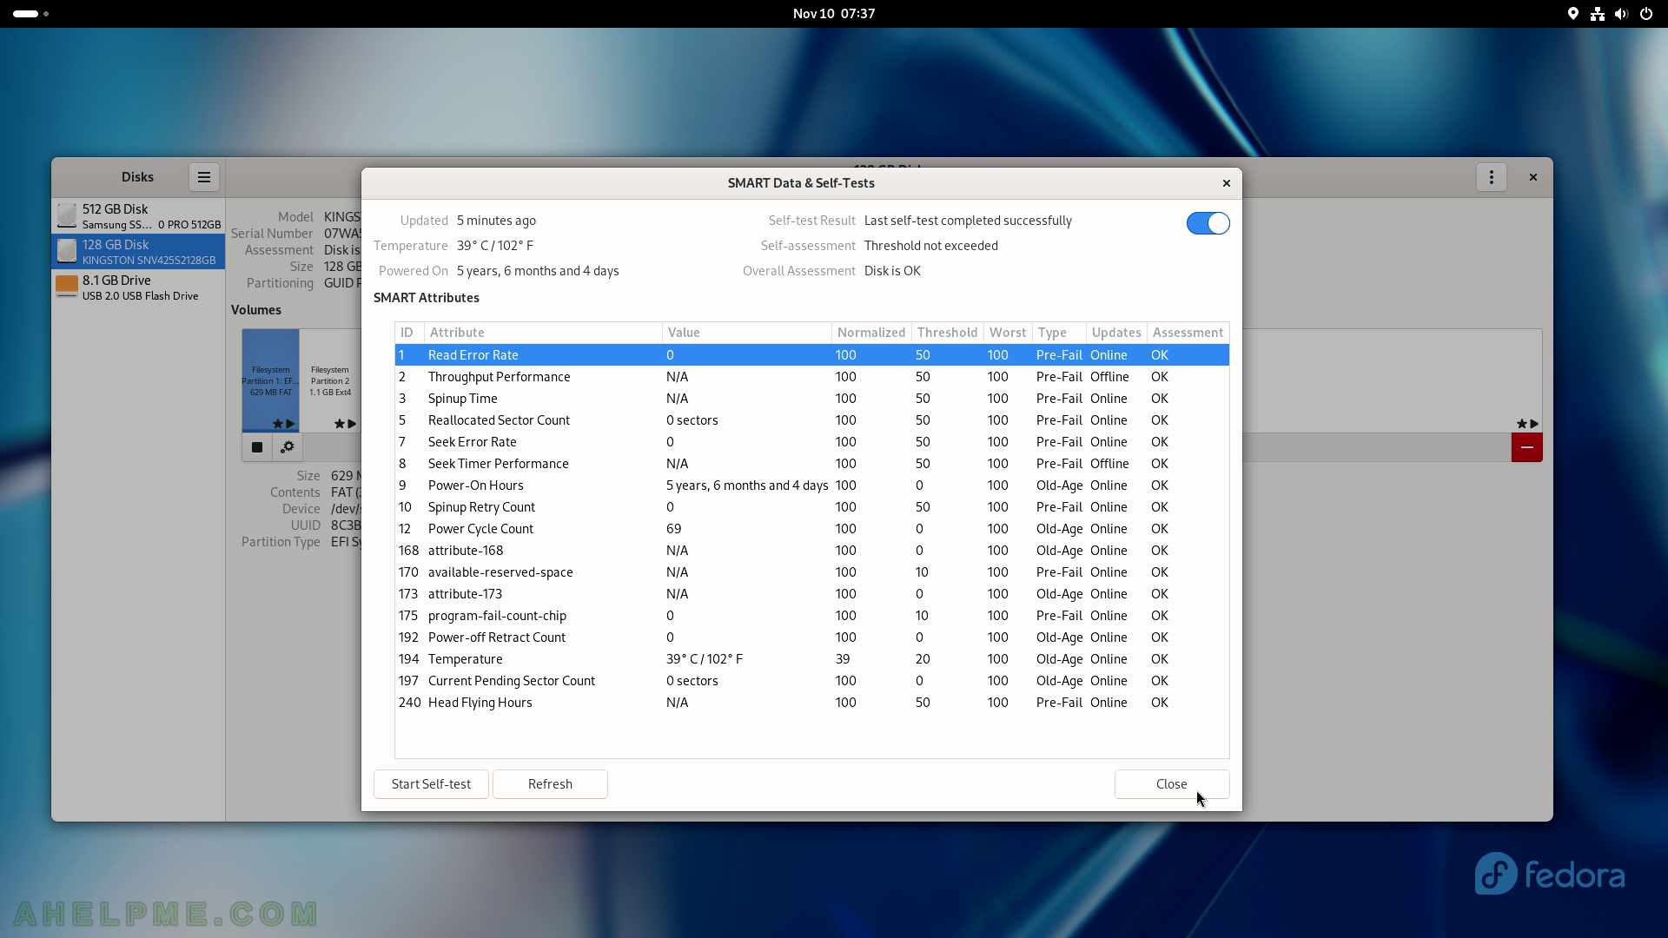Open the network status icon
The height and width of the screenshot is (938, 1668).
coord(1598,14)
